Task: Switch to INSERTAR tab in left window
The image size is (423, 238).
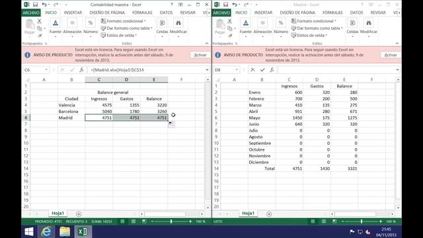Action: point(73,13)
